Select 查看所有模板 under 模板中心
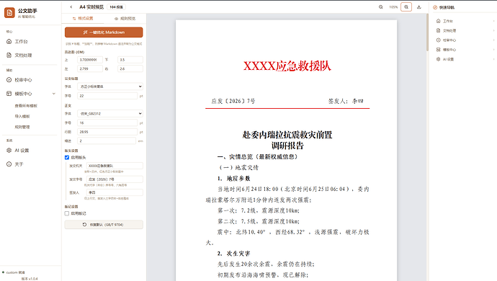Image resolution: width=497 pixels, height=281 pixels. click(26, 106)
